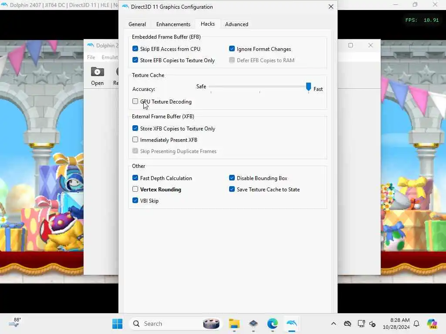Open the clock showing 8:28 AM
The image size is (446, 334).
396,324
